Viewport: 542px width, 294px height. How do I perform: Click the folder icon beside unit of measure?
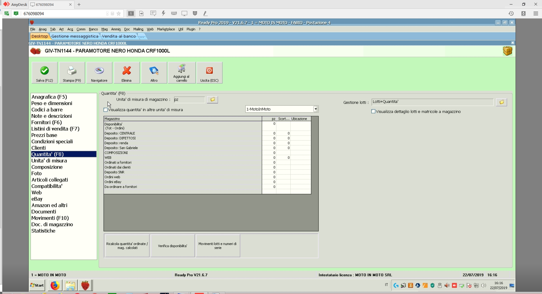pyautogui.click(x=213, y=100)
